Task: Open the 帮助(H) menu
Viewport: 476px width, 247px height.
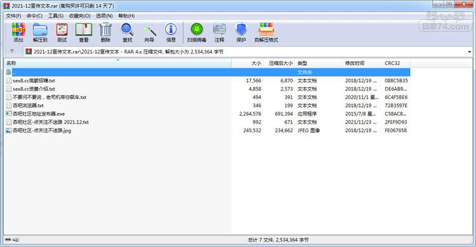Action: click(126, 16)
